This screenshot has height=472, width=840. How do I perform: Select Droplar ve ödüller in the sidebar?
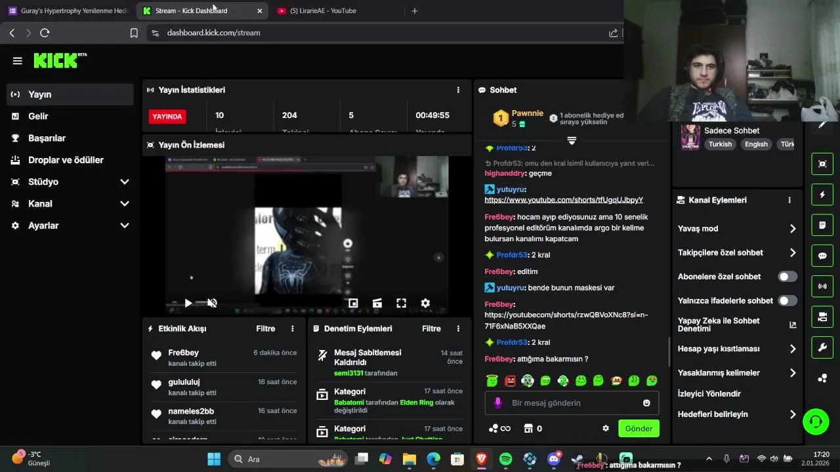(70, 160)
